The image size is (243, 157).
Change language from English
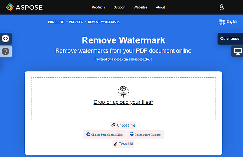pyautogui.click(x=232, y=22)
